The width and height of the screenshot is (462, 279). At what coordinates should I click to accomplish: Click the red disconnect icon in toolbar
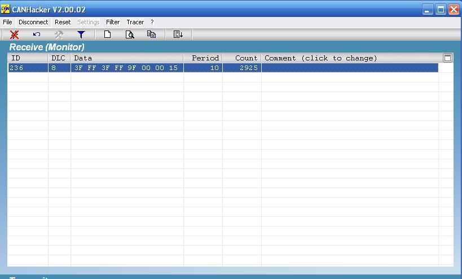(x=14, y=34)
